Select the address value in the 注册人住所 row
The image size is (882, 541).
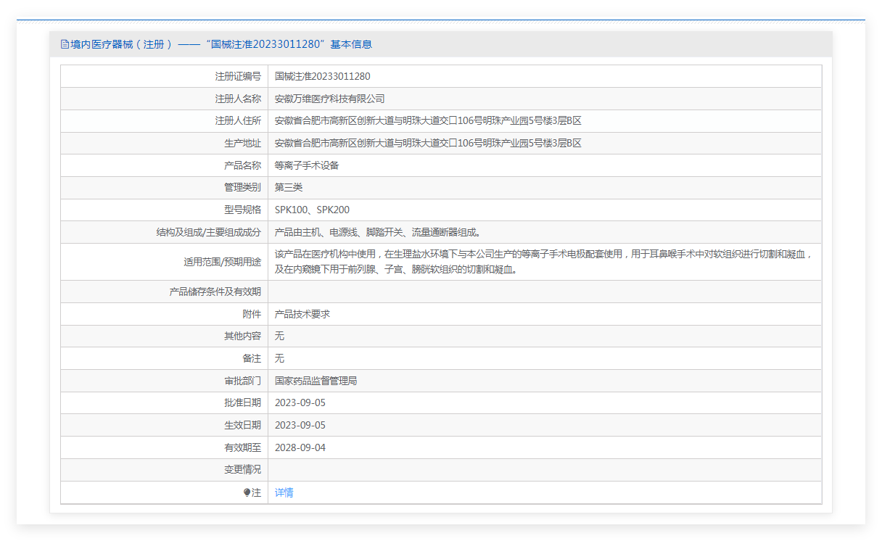tap(428, 120)
